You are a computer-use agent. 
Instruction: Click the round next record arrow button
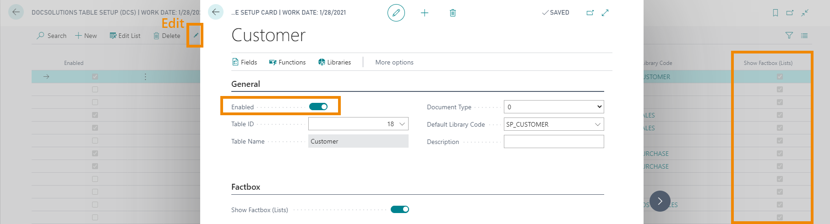660,201
